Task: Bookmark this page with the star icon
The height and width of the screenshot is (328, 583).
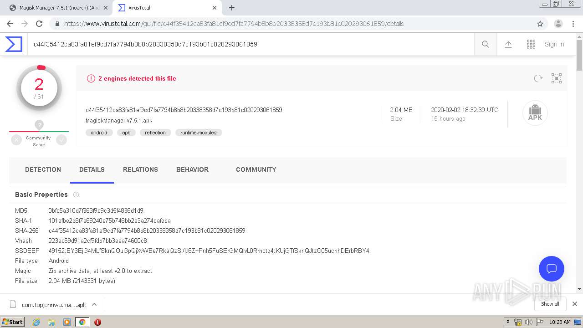Action: (540, 24)
